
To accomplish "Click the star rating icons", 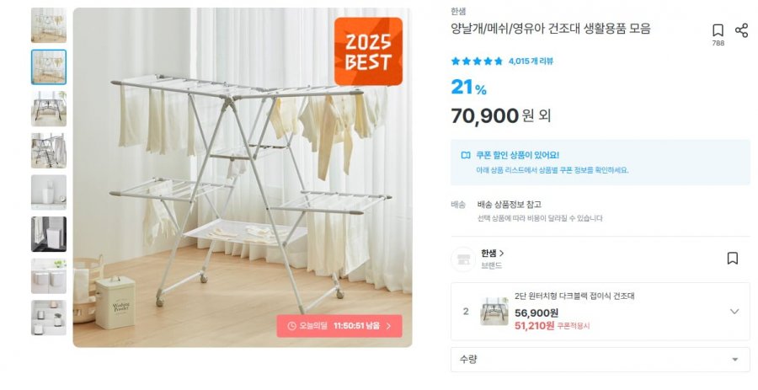I will pyautogui.click(x=477, y=61).
